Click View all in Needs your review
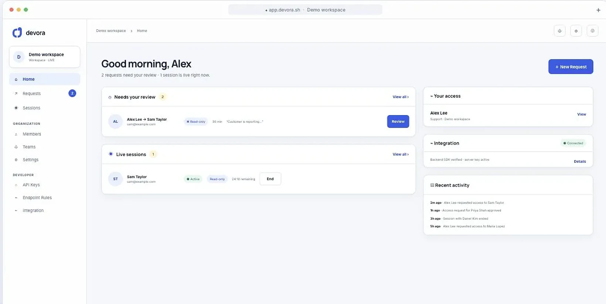606x304 pixels. click(x=401, y=97)
